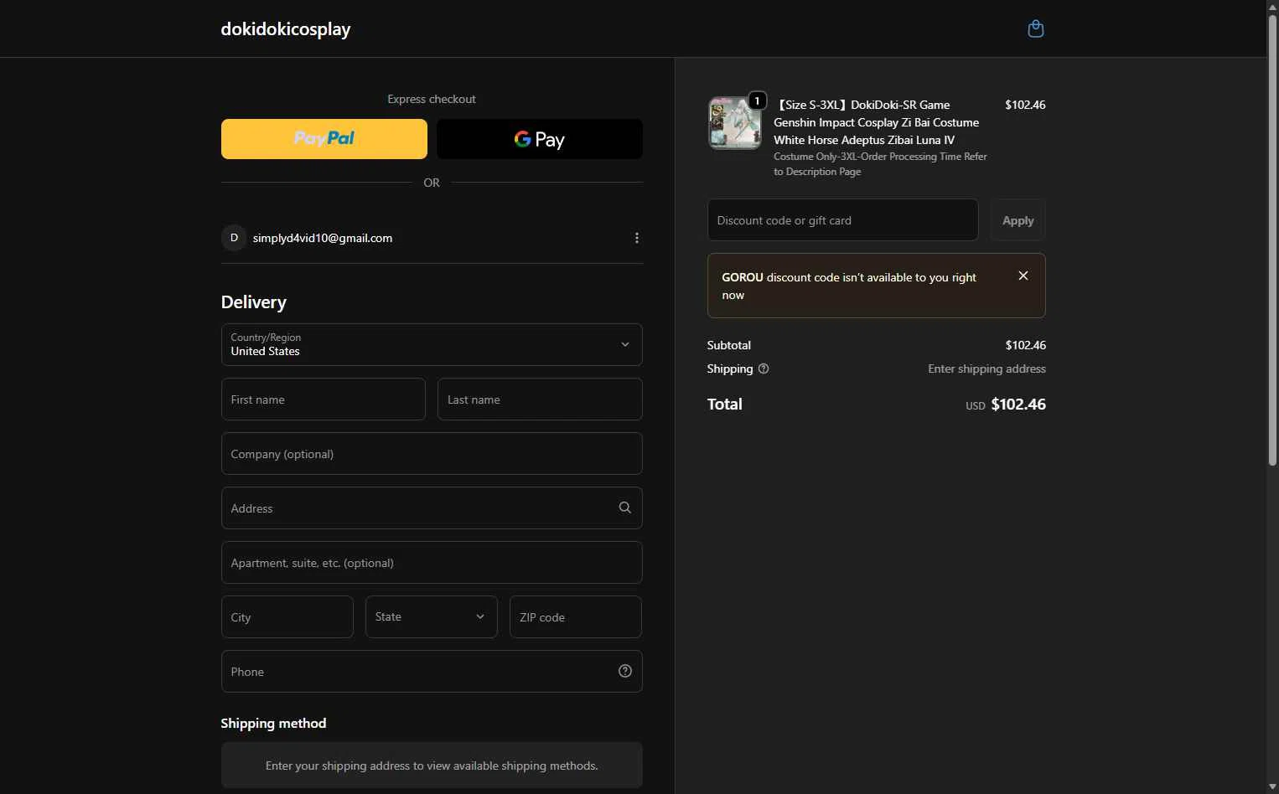Click the scrollbar down arrow
Viewport: 1279px width, 794px height.
(1272, 786)
